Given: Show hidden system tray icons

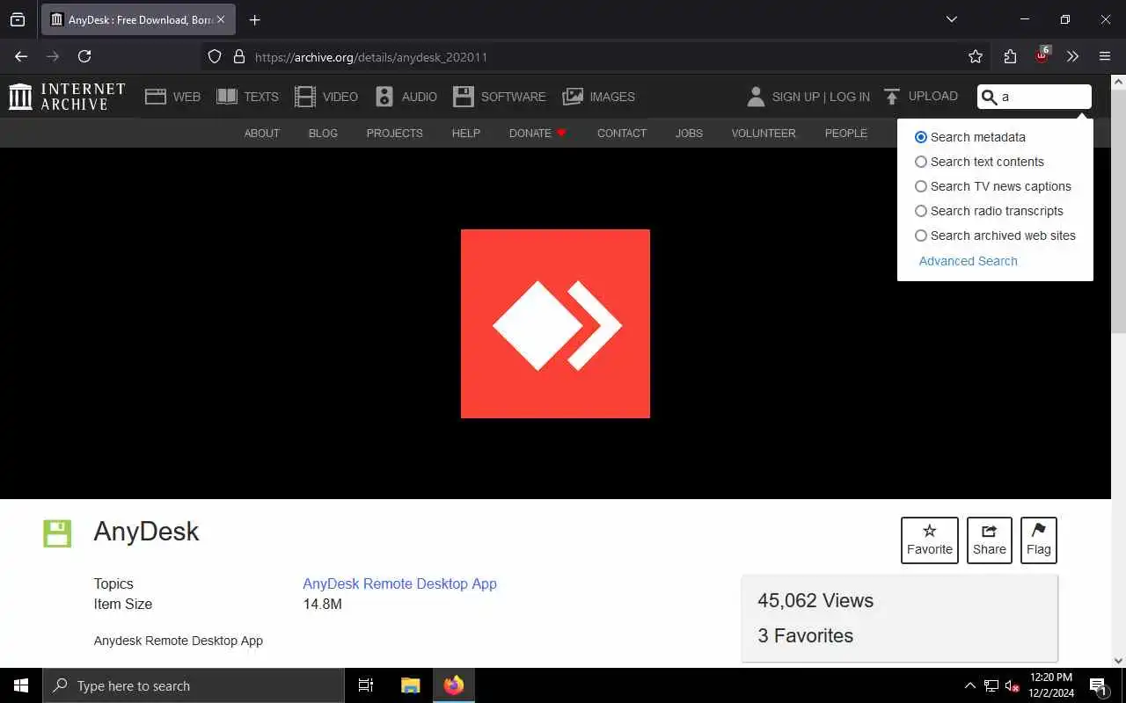Looking at the screenshot, I should (x=970, y=685).
